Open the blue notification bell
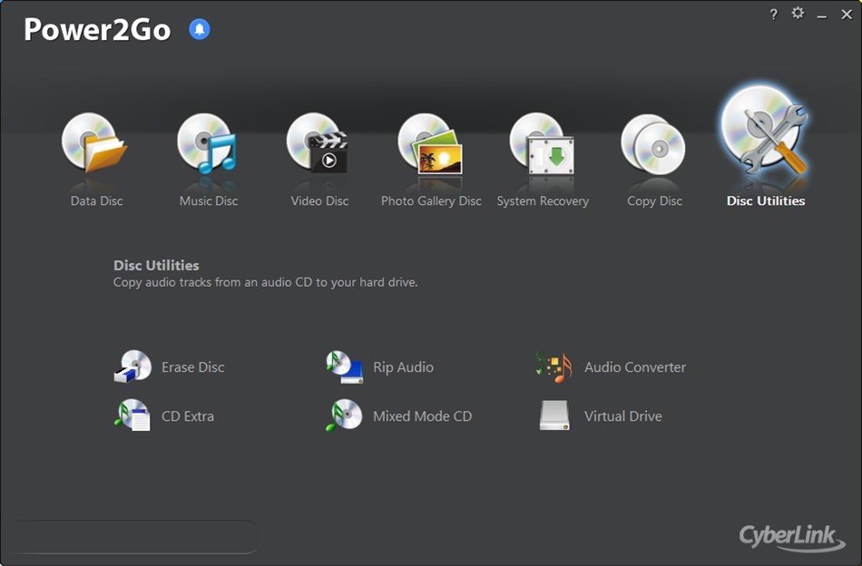 point(200,29)
